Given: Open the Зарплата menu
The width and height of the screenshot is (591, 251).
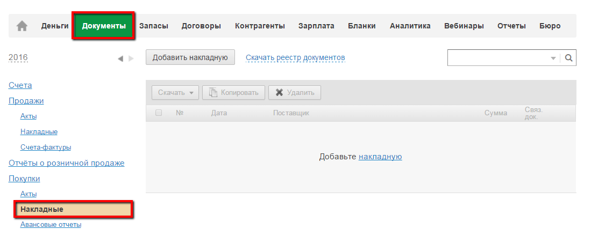Looking at the screenshot, I should point(316,26).
